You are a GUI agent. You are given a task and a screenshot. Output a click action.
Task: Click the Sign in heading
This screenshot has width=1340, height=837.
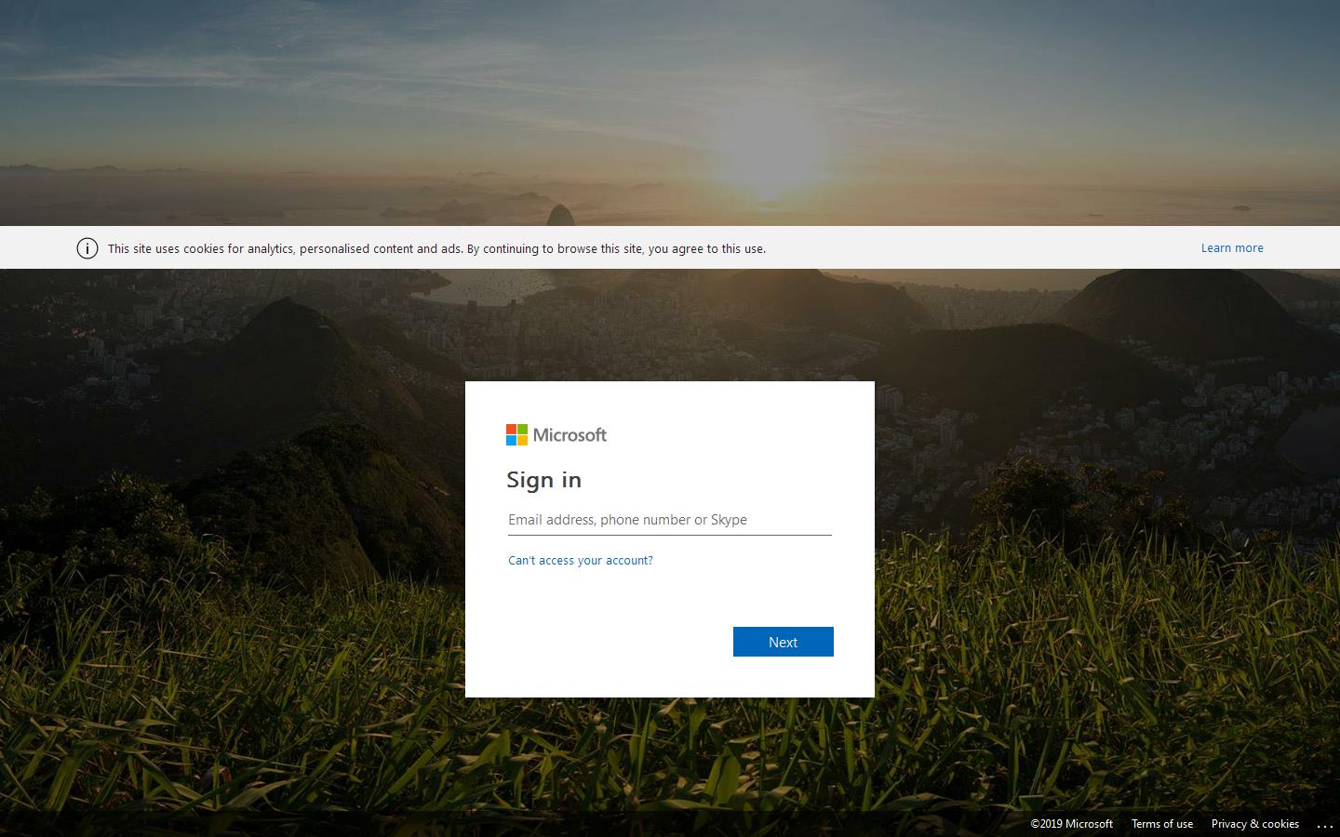point(543,480)
